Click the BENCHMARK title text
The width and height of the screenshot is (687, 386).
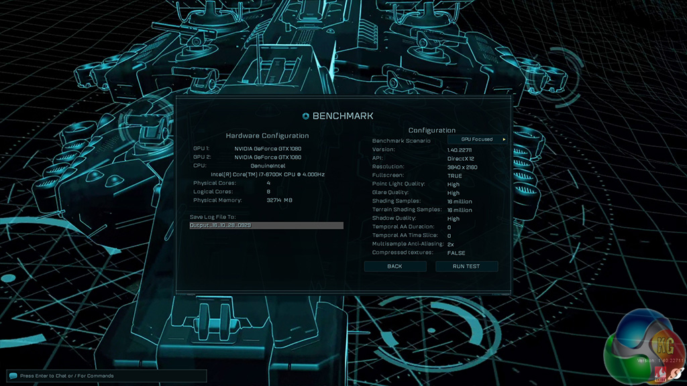click(343, 116)
